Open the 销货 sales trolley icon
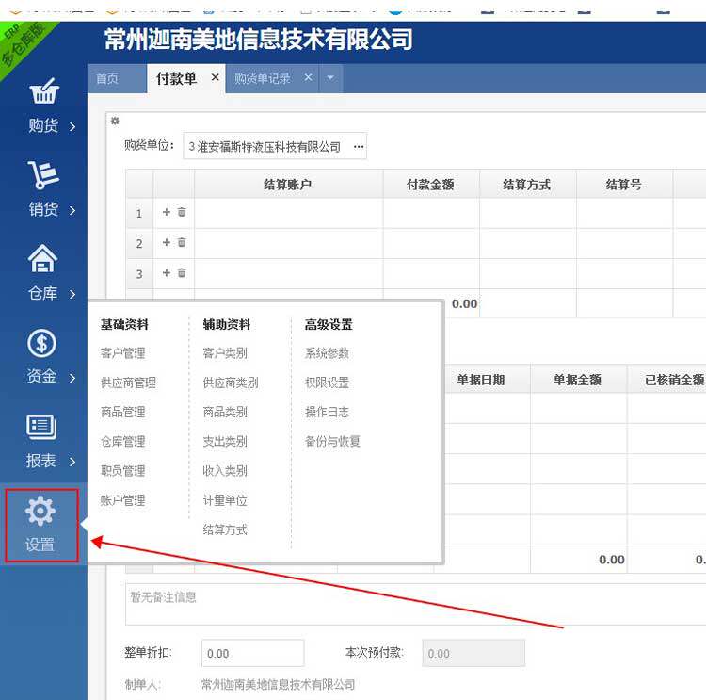Image resolution: width=706 pixels, height=700 pixels. point(43,175)
